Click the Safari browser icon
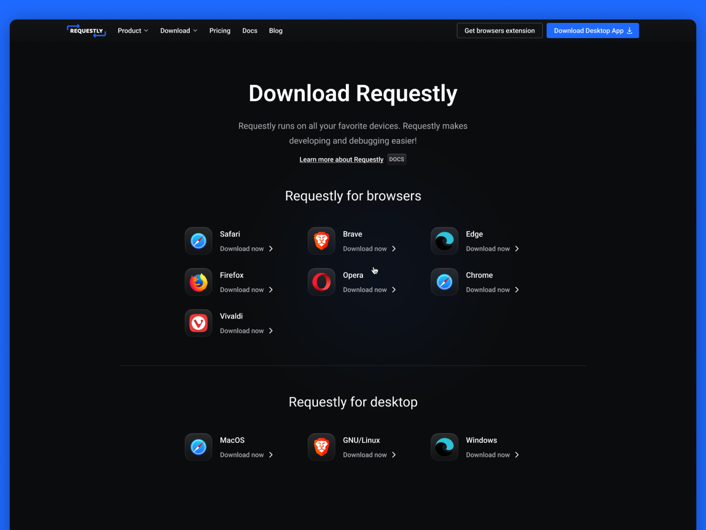Viewport: 706px width, 530px height. click(198, 241)
